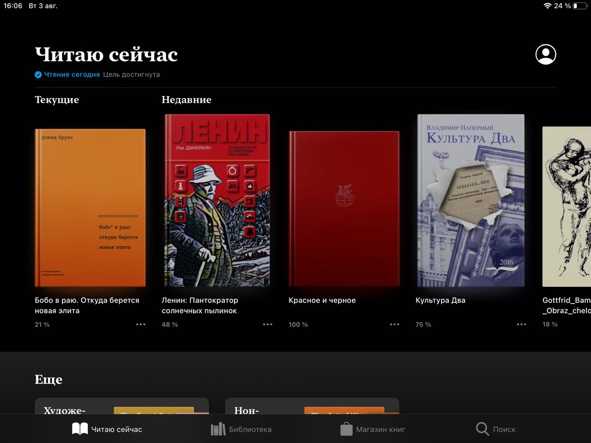Open the Художе- category card
This screenshot has width=591, height=443.
[122, 406]
